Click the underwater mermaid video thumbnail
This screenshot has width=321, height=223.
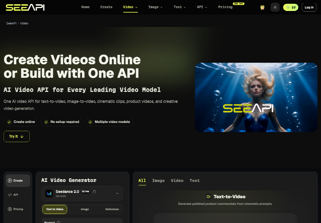pos(256,98)
